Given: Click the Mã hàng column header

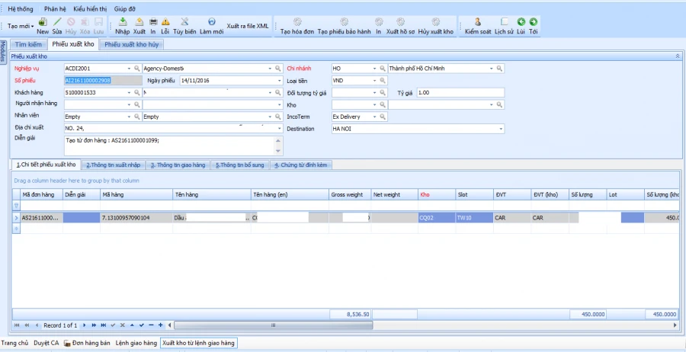Looking at the screenshot, I should 136,194.
